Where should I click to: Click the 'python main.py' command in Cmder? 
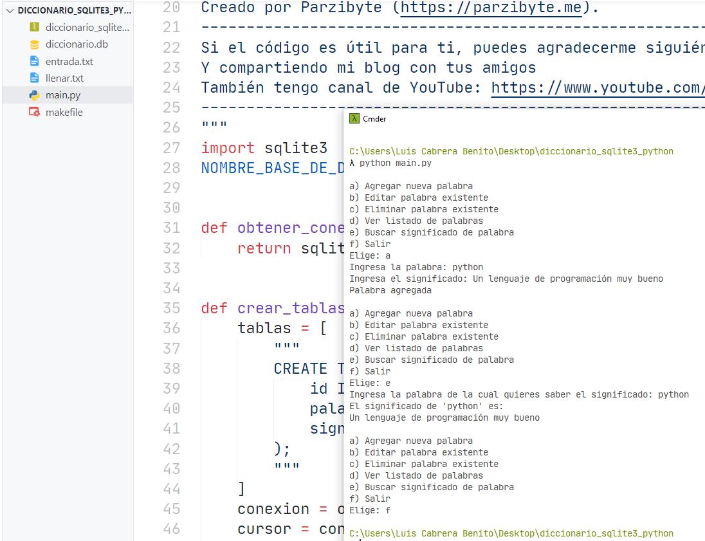pyautogui.click(x=395, y=163)
